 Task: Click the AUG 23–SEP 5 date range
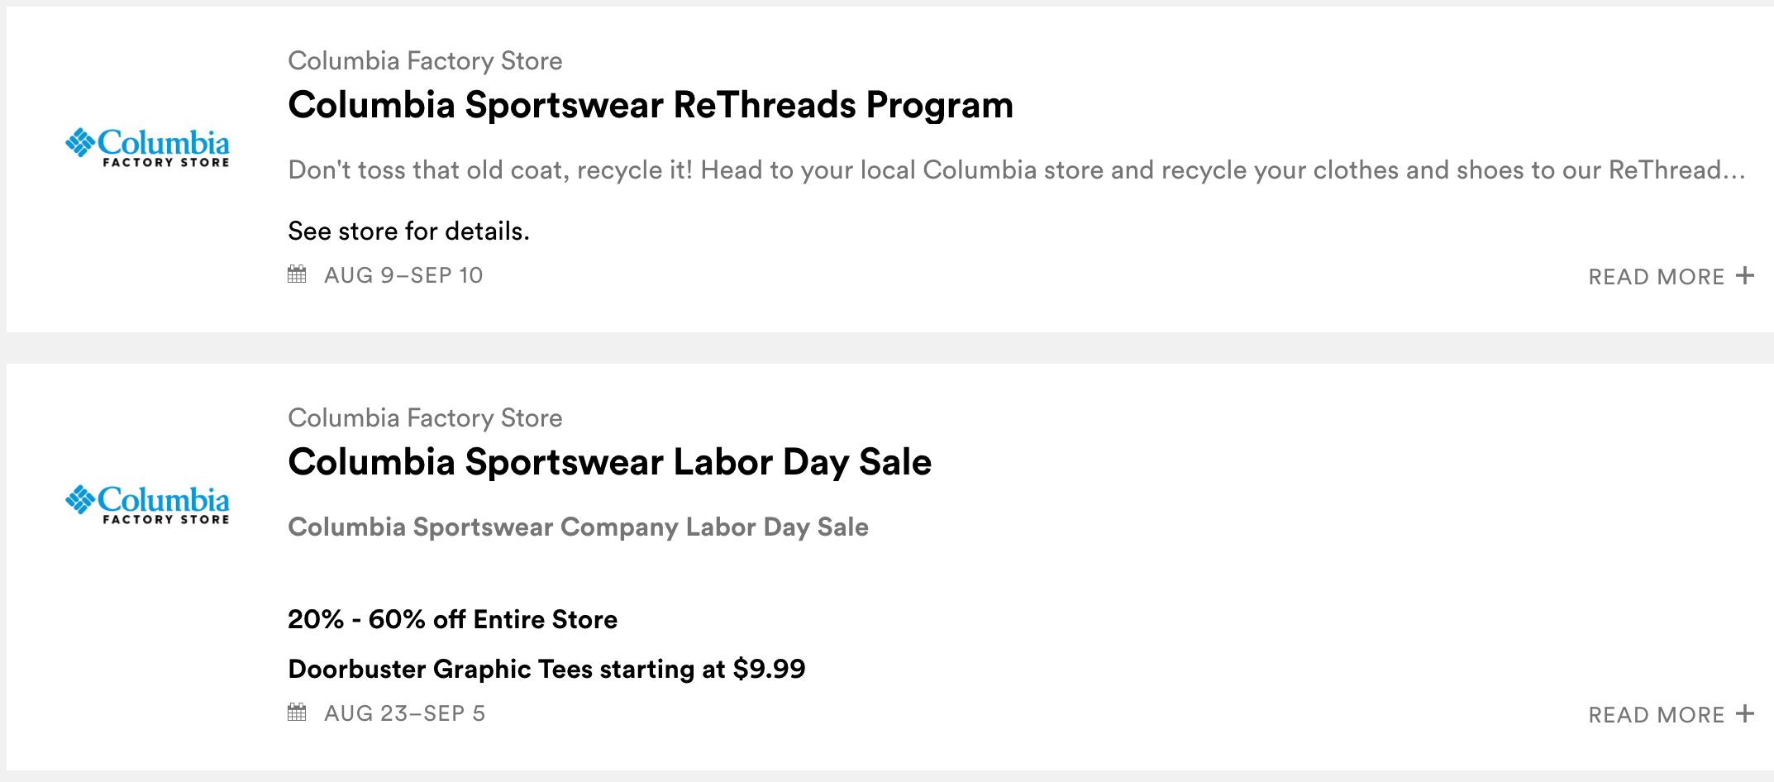(x=404, y=713)
